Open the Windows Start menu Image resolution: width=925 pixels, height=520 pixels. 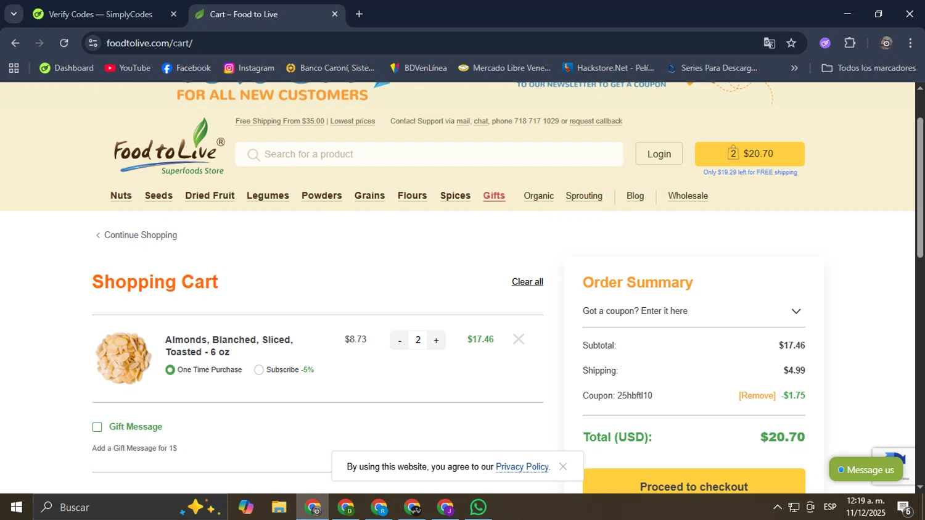[16, 507]
